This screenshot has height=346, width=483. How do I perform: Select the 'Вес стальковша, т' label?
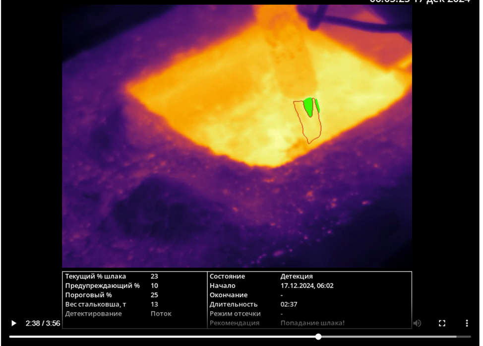[96, 304]
